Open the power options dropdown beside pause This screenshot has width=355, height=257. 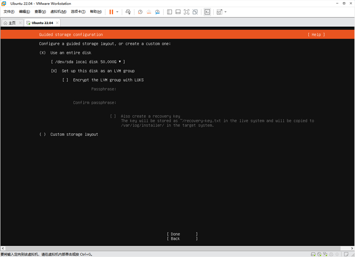pyautogui.click(x=117, y=12)
